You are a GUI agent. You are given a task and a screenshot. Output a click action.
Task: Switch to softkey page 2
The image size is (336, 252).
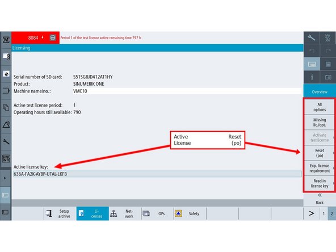(x=331, y=213)
